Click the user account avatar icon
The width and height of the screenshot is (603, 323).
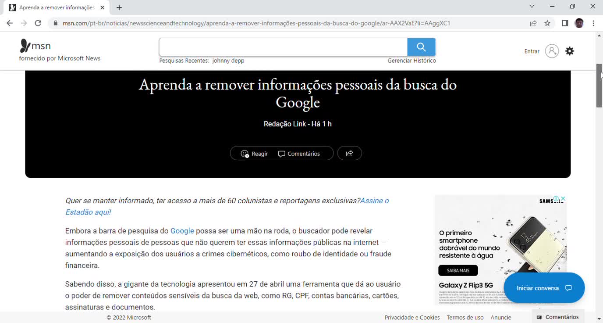(552, 51)
